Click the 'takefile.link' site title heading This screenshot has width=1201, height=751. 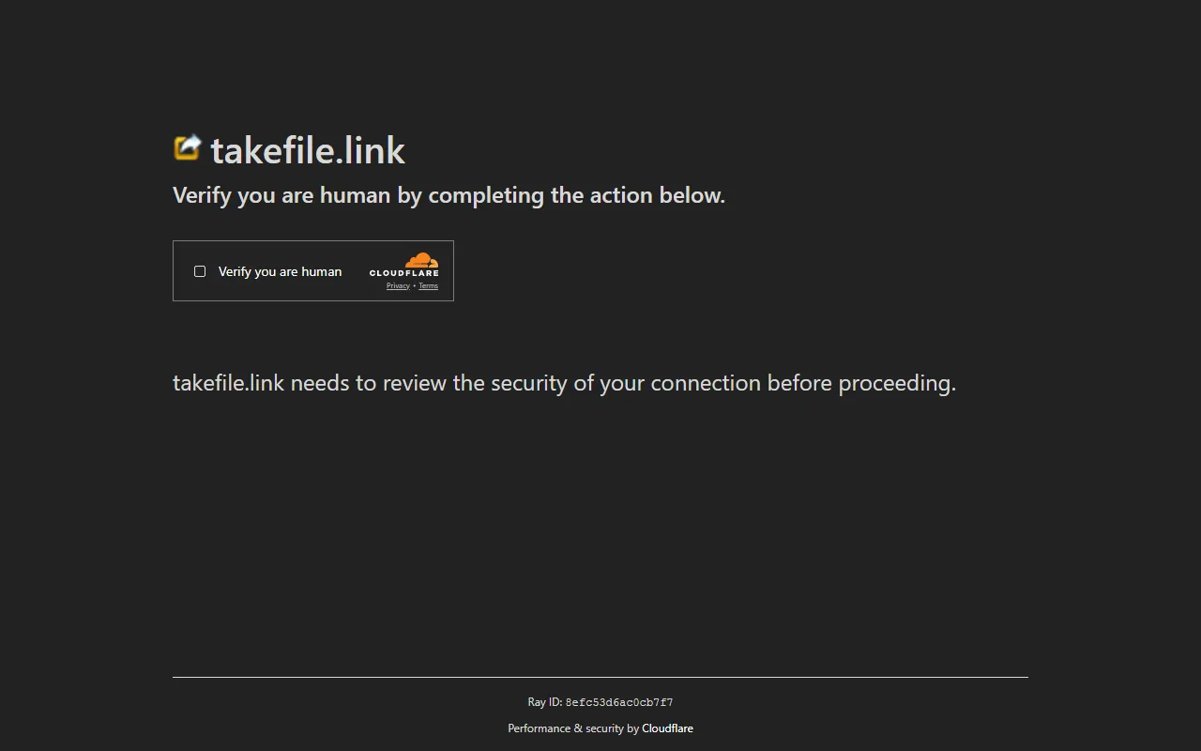coord(308,150)
